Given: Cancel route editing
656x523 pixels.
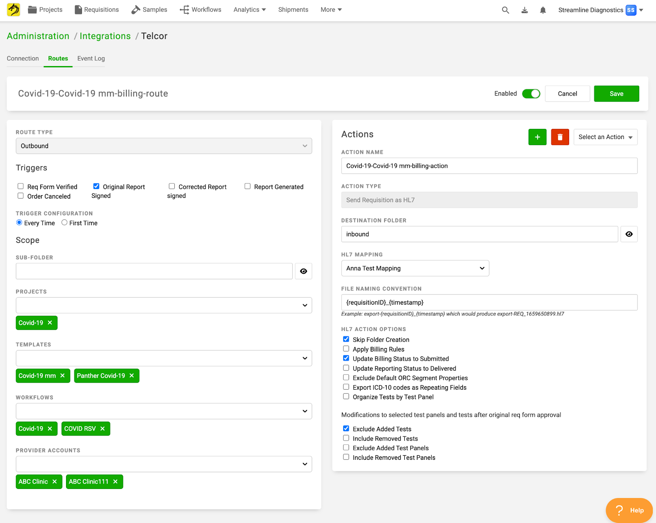Looking at the screenshot, I should tap(567, 94).
